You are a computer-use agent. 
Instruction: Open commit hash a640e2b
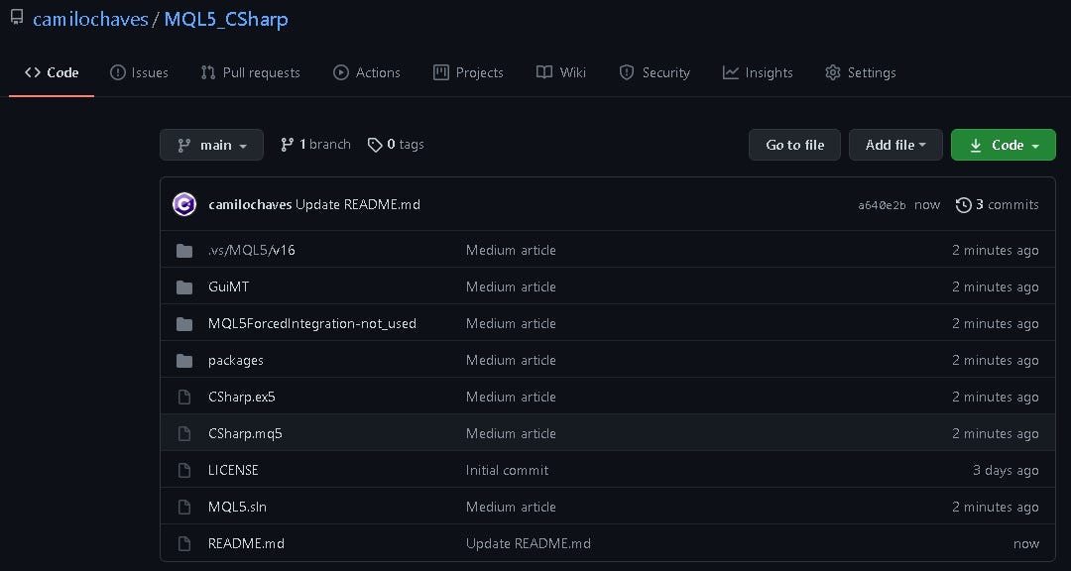(x=882, y=205)
